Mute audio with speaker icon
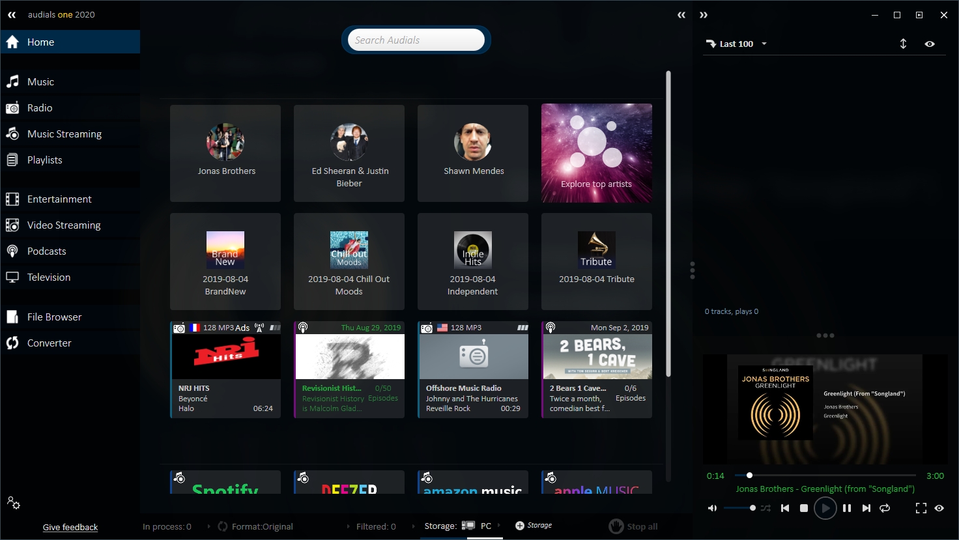This screenshot has width=959, height=540. [x=712, y=508]
